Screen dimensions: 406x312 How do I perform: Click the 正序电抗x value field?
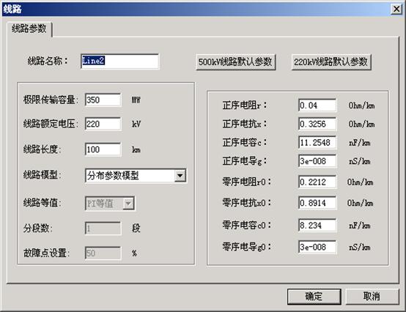coord(317,124)
